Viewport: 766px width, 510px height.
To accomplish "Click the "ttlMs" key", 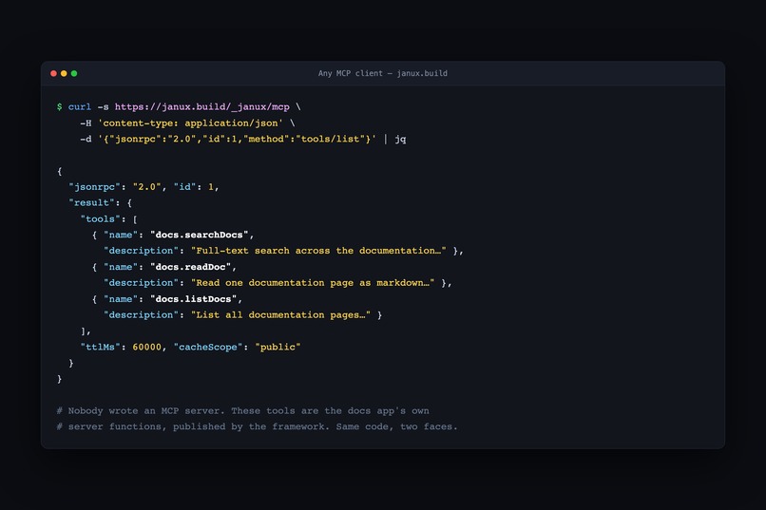I will click(100, 347).
